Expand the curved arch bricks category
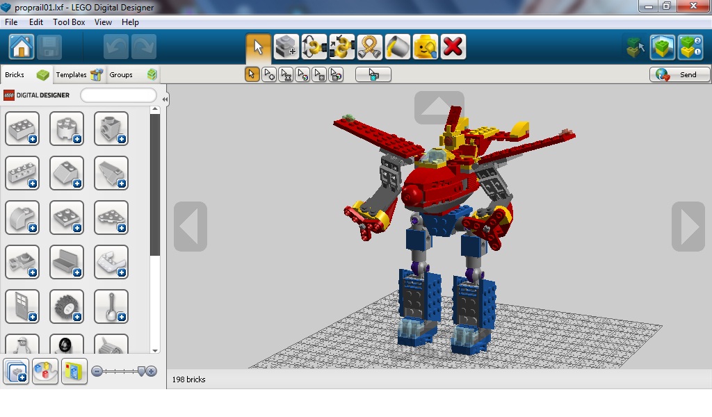The image size is (712, 417). tap(22, 218)
